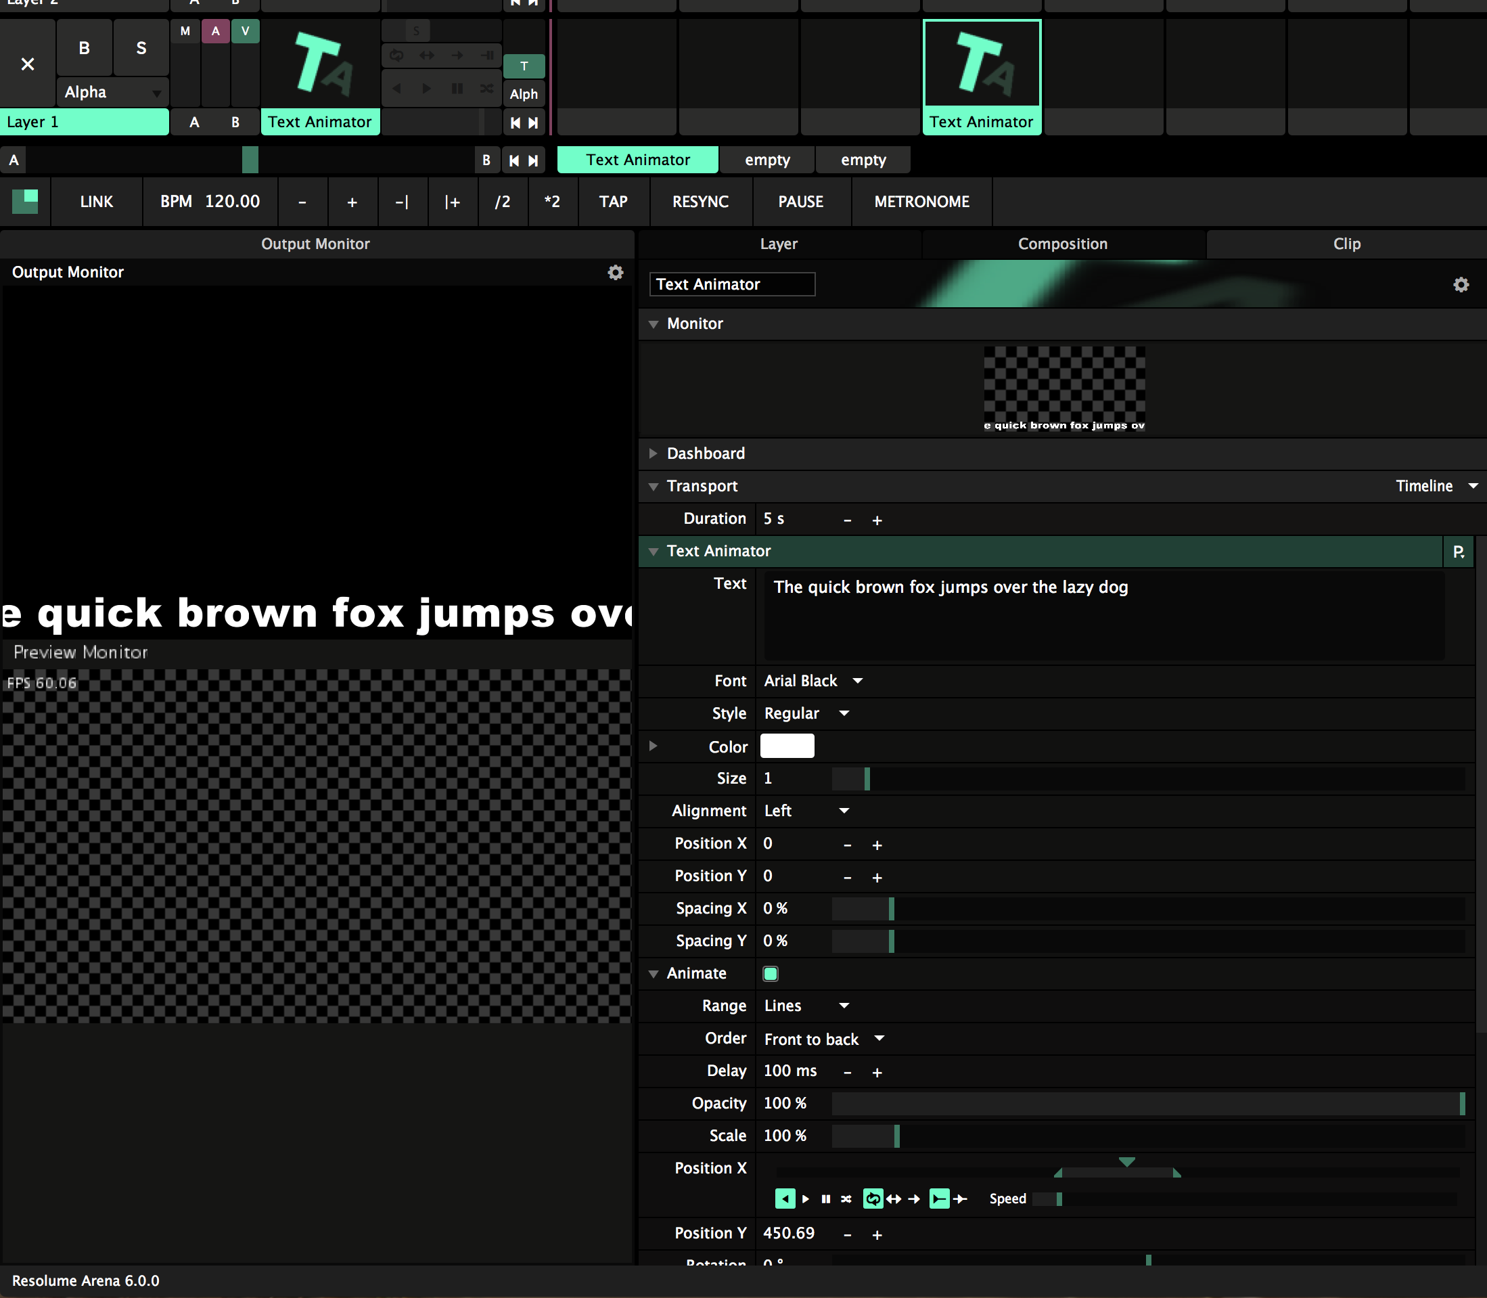Click the clear layer X button

click(x=28, y=64)
